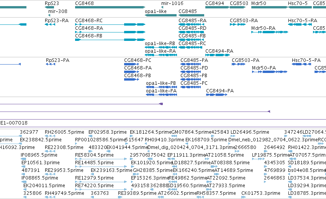Screen dimensions: 326x199
Task: Select the CG8485-RB transcript label
Action: point(192,36)
